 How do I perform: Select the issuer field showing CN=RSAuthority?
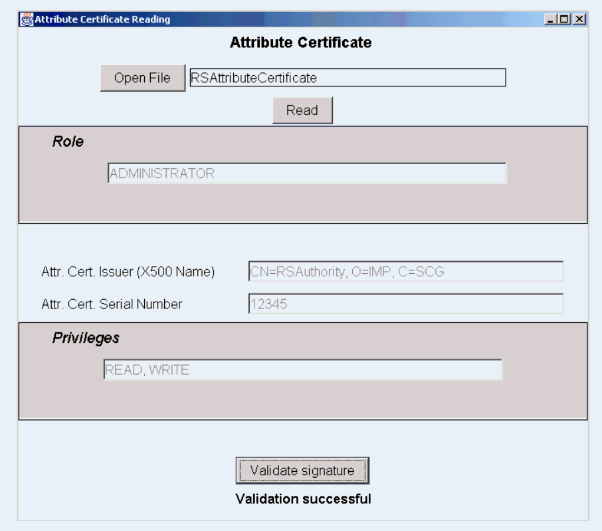(x=405, y=271)
